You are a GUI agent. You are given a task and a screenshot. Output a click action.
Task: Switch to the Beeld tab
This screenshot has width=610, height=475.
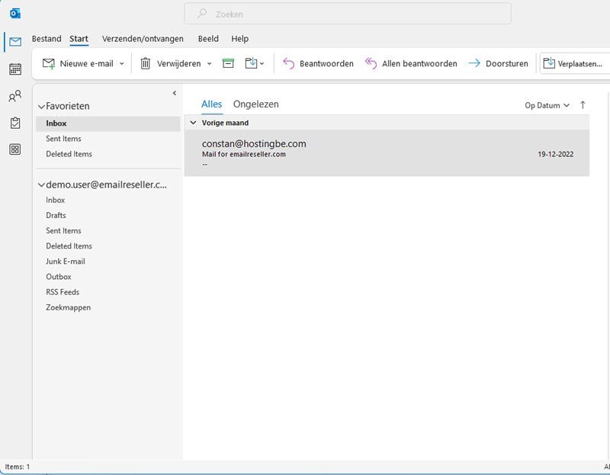tap(208, 39)
